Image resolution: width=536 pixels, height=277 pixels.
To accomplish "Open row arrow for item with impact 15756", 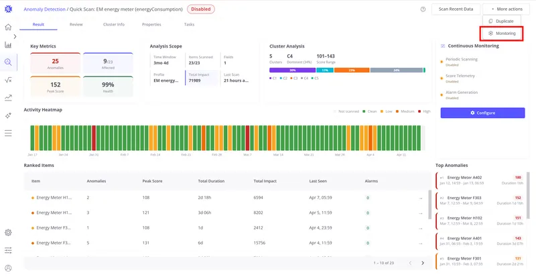I will point(421,243).
